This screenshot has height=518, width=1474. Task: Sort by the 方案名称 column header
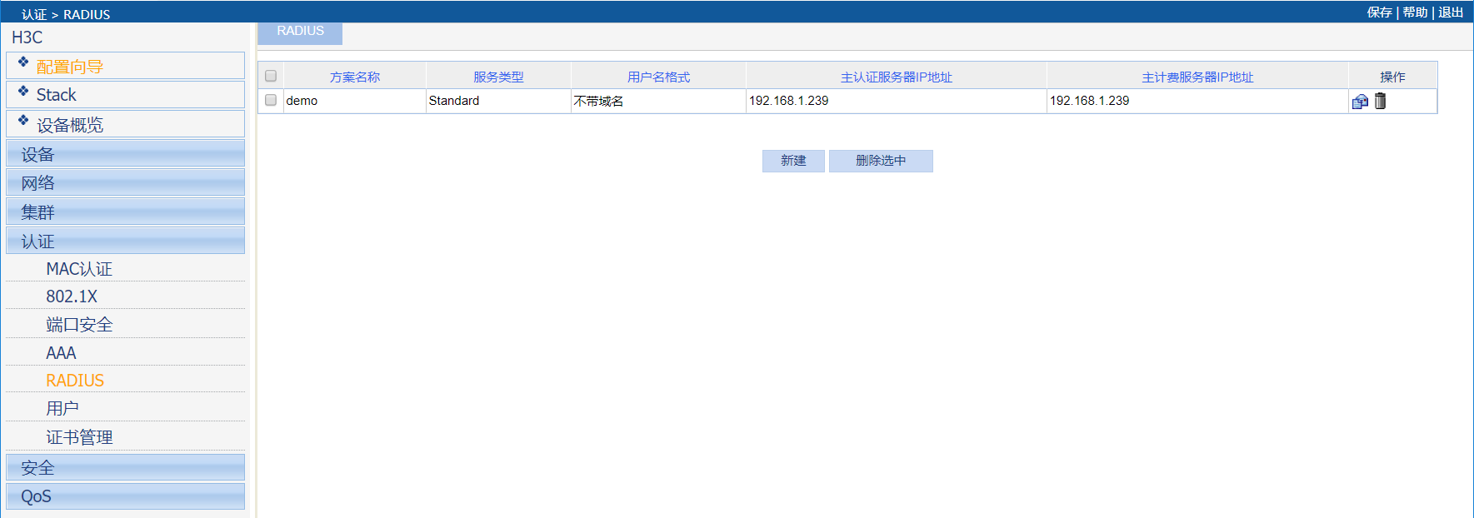tap(355, 77)
